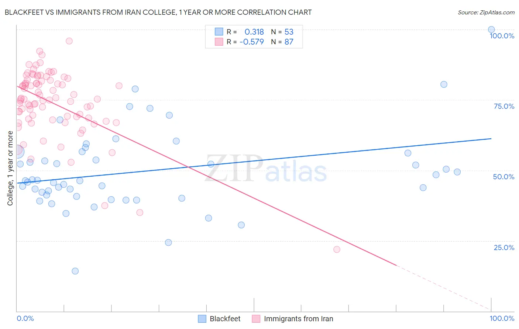Click the 100.0% y-axis label
Screen dimensions: 519x329
click(502, 36)
